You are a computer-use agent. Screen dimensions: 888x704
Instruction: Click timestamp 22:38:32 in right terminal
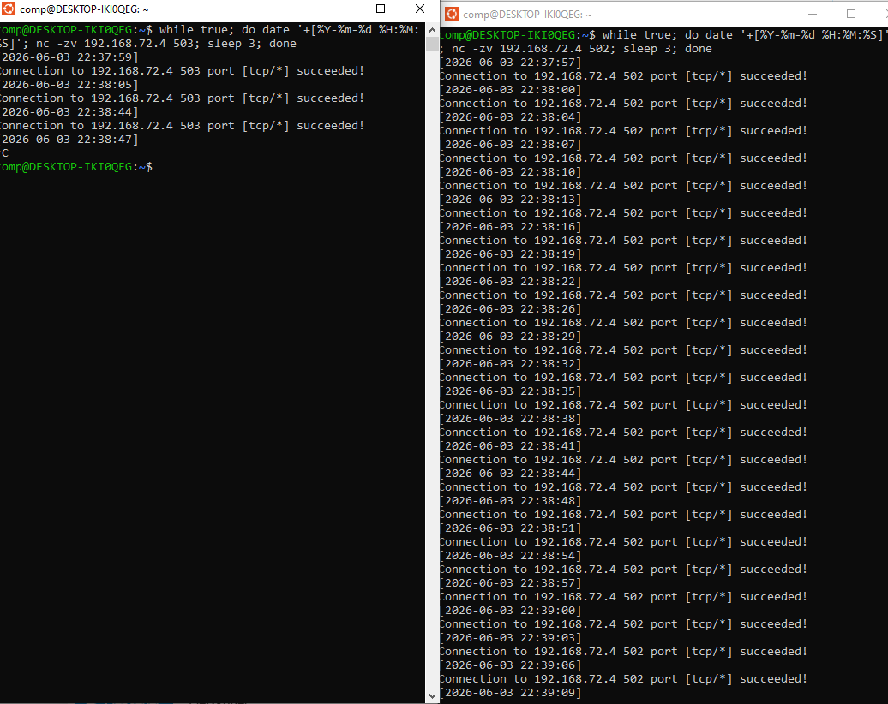511,364
